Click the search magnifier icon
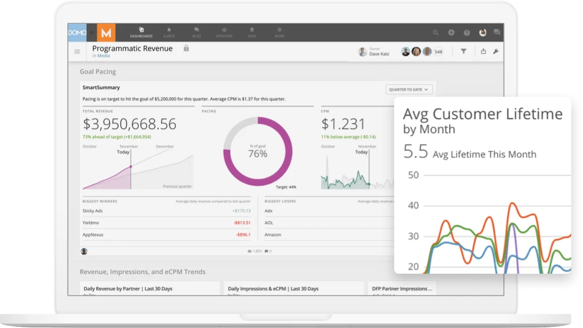Viewport: 583px width, 328px height. [436, 33]
